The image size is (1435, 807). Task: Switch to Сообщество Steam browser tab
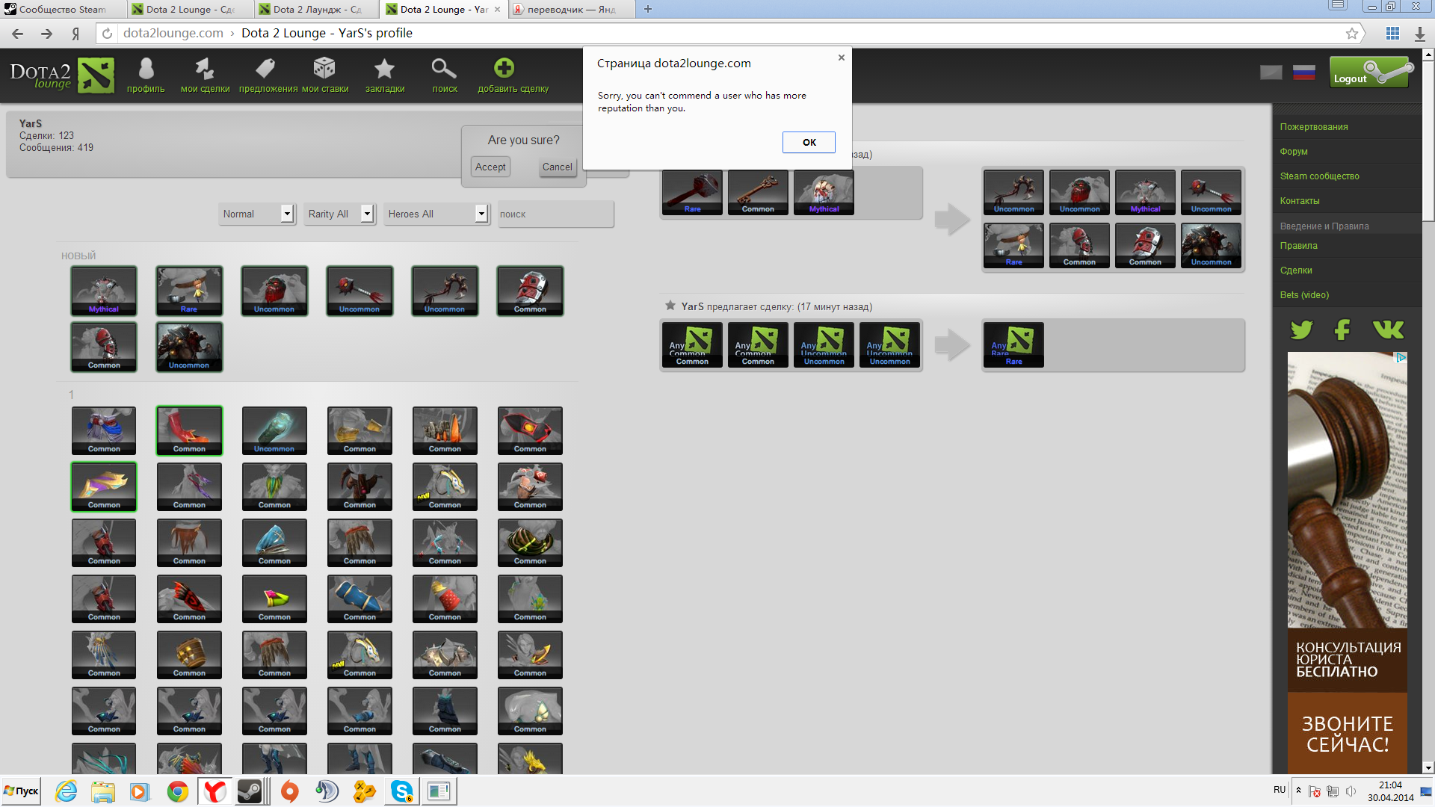coord(62,9)
